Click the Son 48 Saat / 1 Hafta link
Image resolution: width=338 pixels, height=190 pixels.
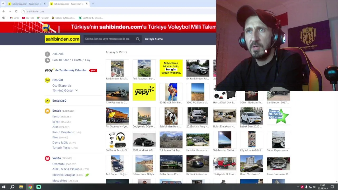point(71,60)
